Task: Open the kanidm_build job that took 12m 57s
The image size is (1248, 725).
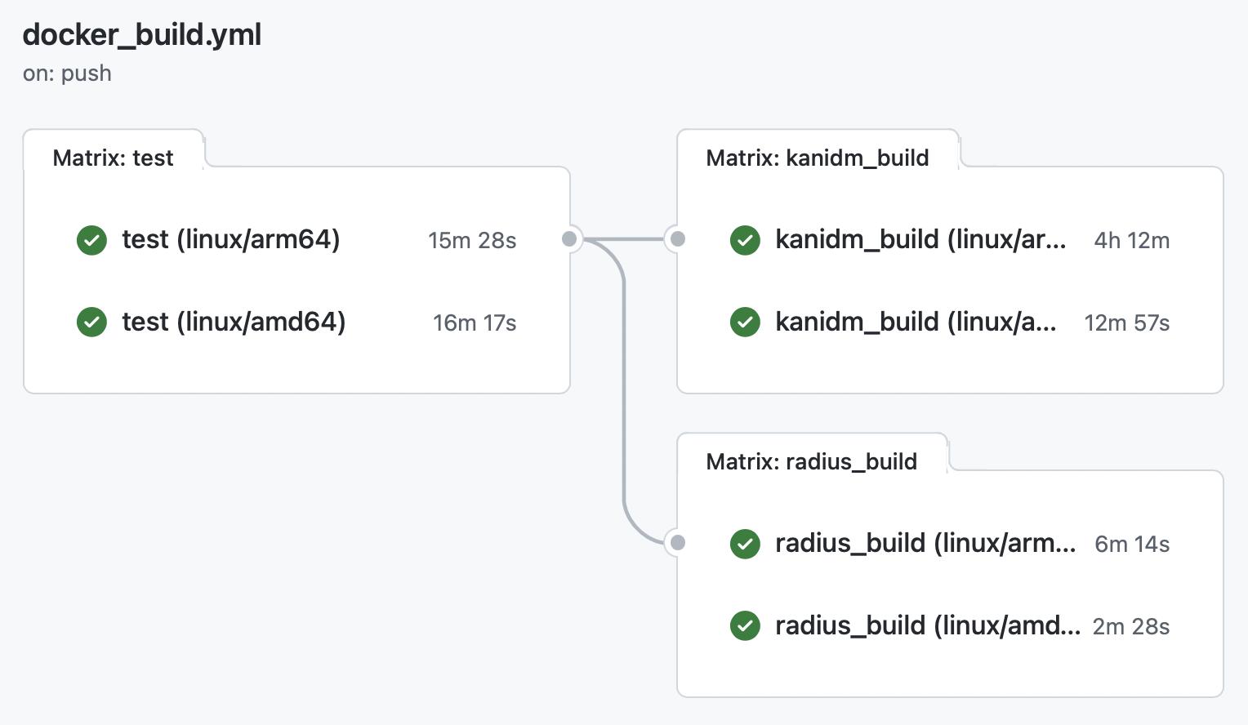Action: point(915,322)
